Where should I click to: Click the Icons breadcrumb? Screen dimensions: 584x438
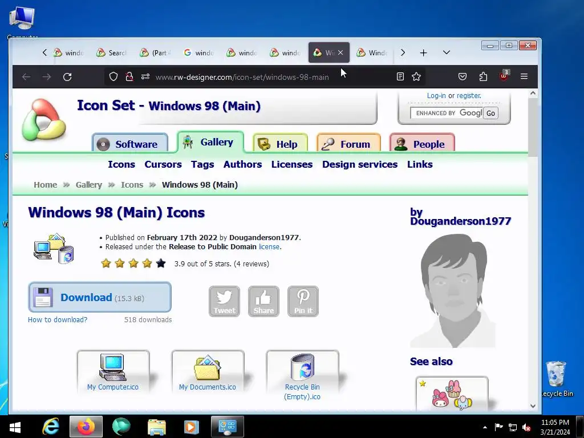tap(132, 185)
